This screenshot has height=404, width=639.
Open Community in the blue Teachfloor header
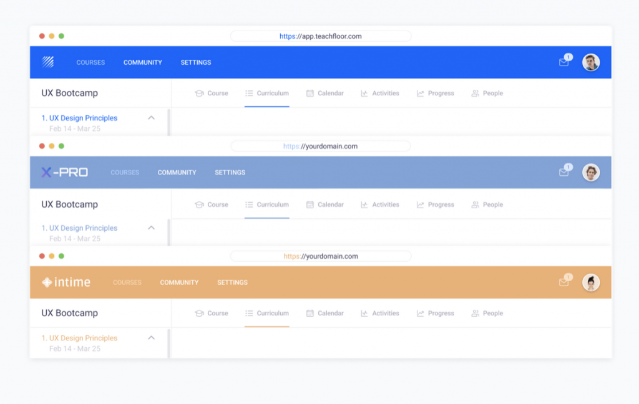[x=142, y=62]
